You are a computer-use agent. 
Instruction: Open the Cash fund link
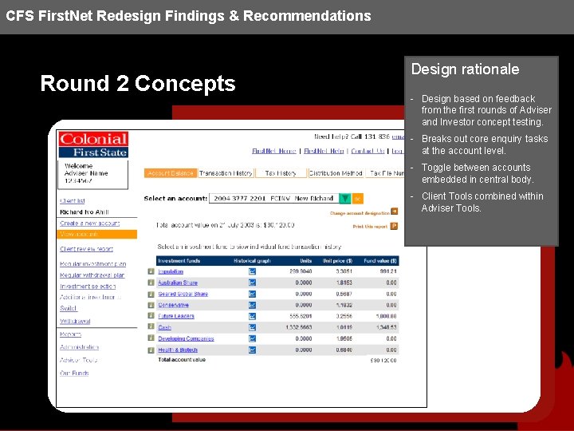165,327
